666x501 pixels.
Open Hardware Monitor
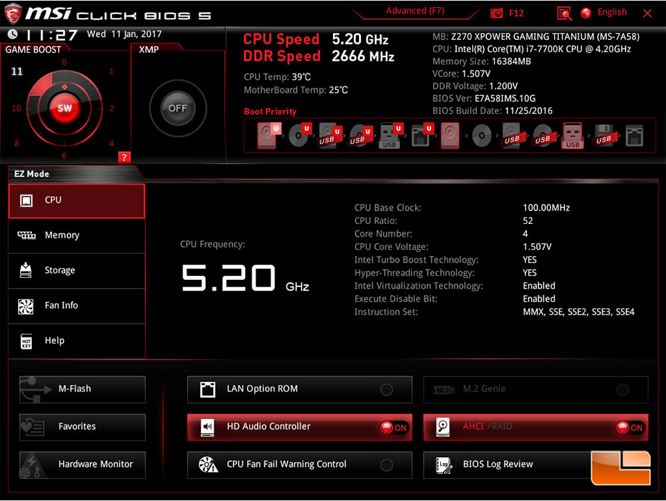point(83,464)
